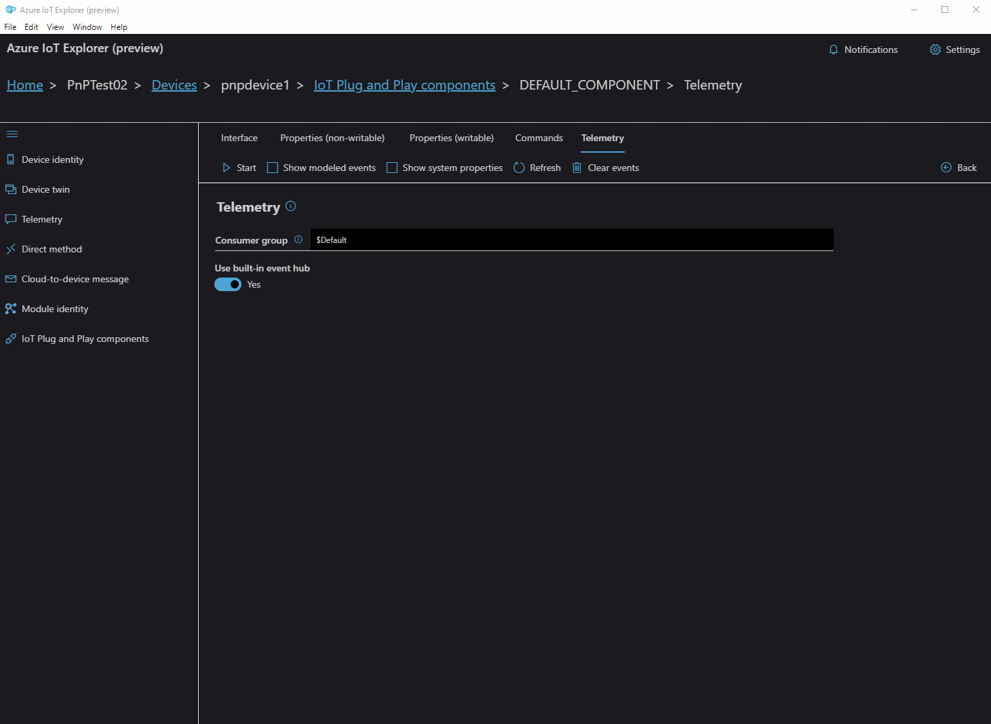991x724 pixels.
Task: Open IoT Plug and Play components breadcrumb
Action: pos(405,85)
